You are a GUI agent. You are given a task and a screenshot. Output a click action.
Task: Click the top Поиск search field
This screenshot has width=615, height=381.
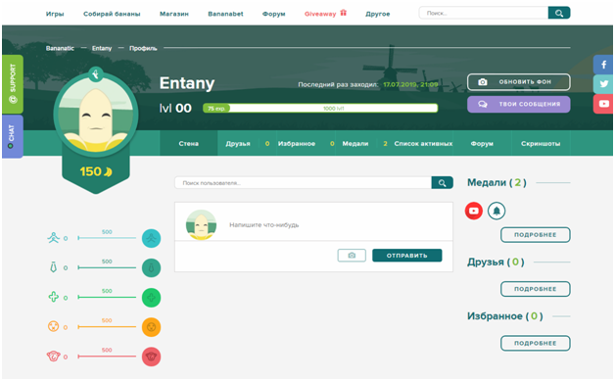pos(484,13)
